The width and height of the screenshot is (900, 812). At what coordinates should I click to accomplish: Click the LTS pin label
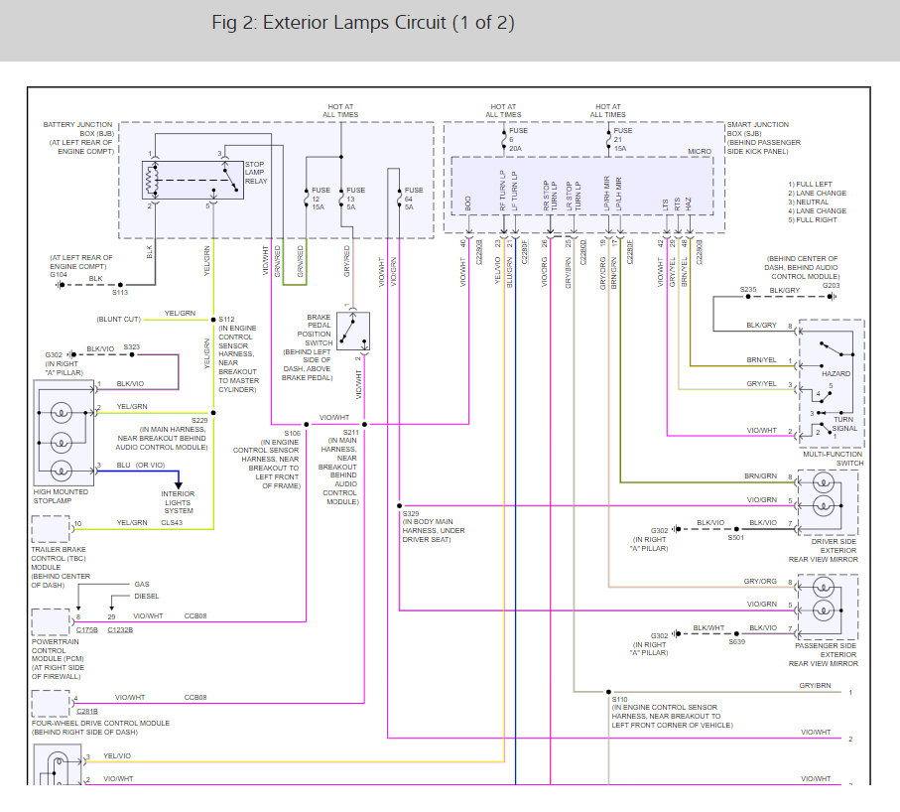coord(666,203)
